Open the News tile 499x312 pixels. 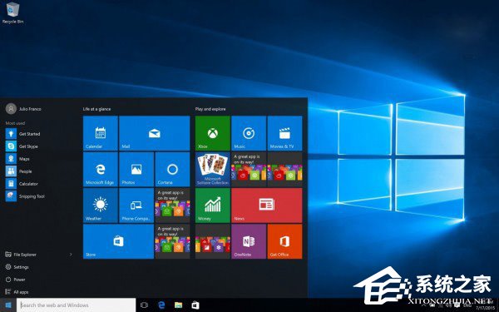click(x=267, y=206)
